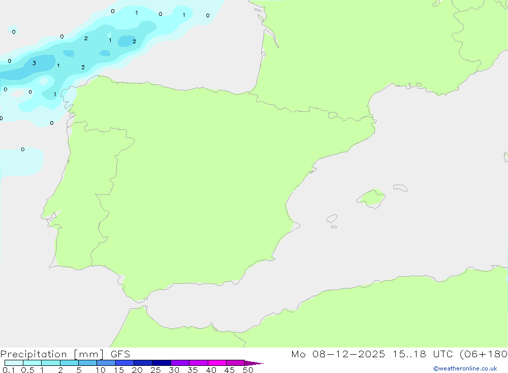508x373 pixels.
Task: Click the weatheronline.co.uk copyright link
Action: pyautogui.click(x=465, y=368)
